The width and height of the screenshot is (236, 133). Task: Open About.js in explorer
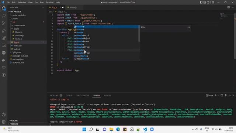coord(18,32)
